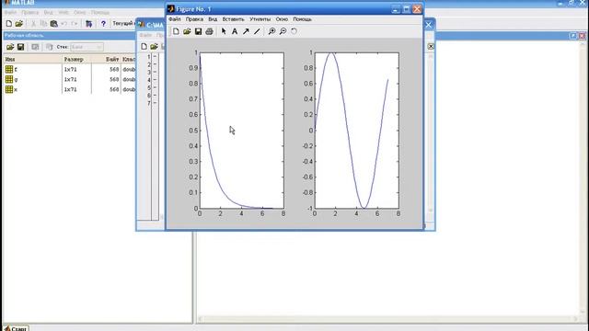589x331 pixels.
Task: Launch Simulink icon in MATLAB toolbar
Action: point(88,24)
